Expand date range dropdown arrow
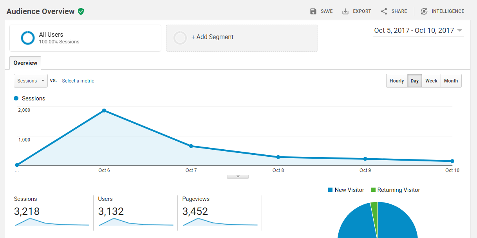Image resolution: width=477 pixels, height=238 pixels. pos(460,30)
